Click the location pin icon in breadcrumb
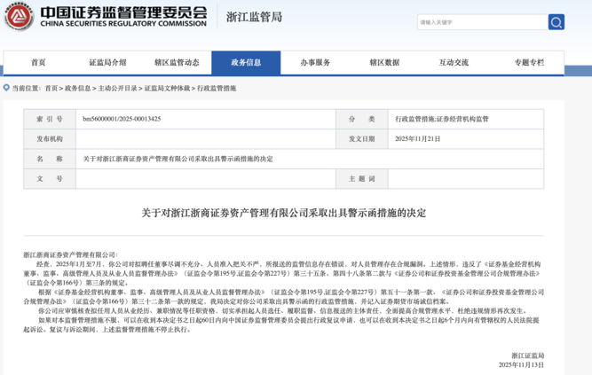The width and height of the screenshot is (592, 375). 7,89
